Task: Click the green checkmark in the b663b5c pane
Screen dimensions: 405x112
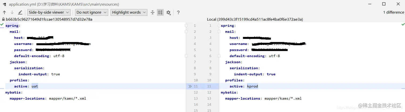Action: tap(2, 24)
